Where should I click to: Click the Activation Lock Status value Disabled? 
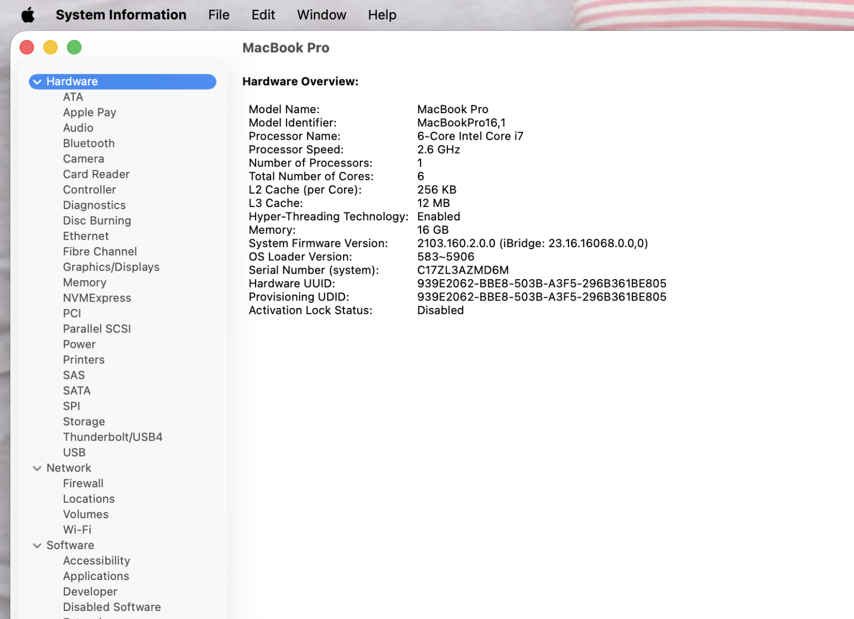(440, 311)
